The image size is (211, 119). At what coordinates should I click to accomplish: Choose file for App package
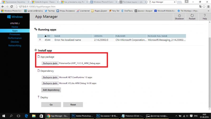pyautogui.click(x=50, y=63)
